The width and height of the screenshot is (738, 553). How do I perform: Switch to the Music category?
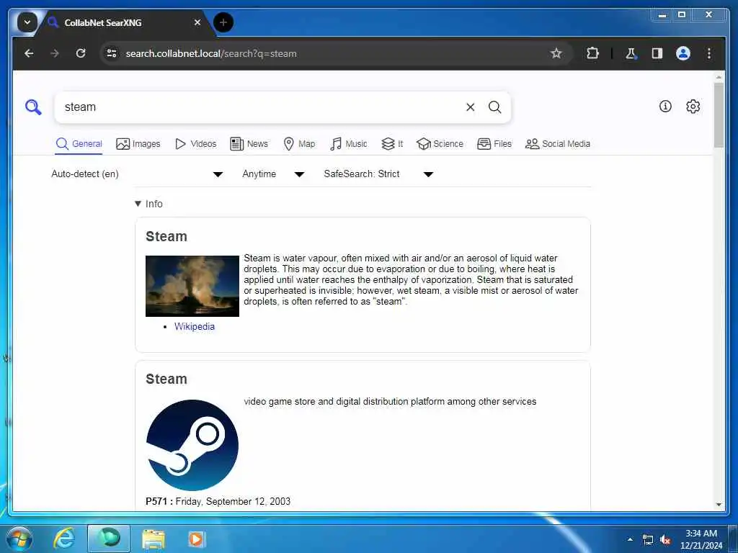[349, 144]
